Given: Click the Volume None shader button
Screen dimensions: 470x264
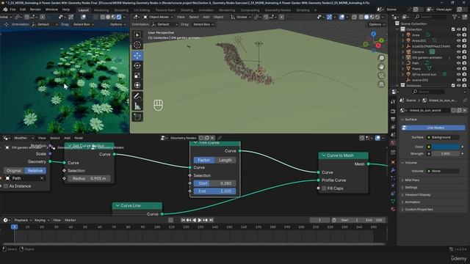Looking at the screenshot, I should [x=442, y=171].
